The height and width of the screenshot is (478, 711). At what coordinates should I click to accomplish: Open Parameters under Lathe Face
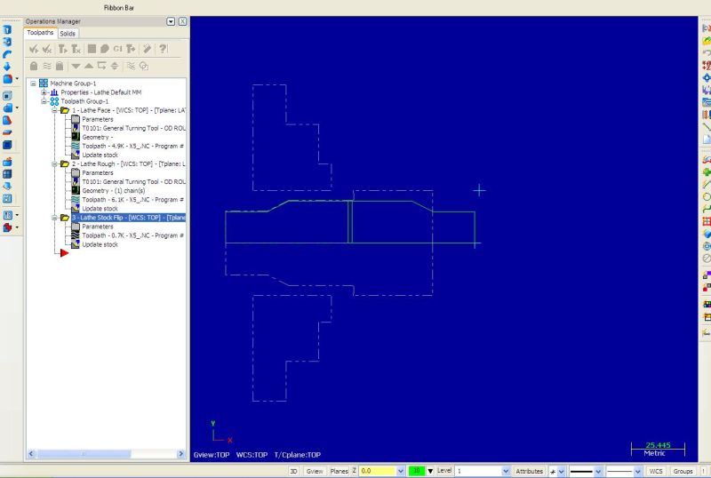pos(98,119)
